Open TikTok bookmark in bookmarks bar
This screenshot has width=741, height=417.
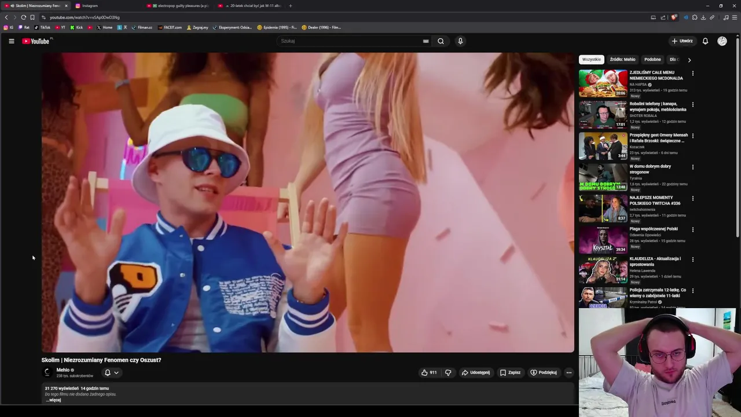[x=42, y=27]
